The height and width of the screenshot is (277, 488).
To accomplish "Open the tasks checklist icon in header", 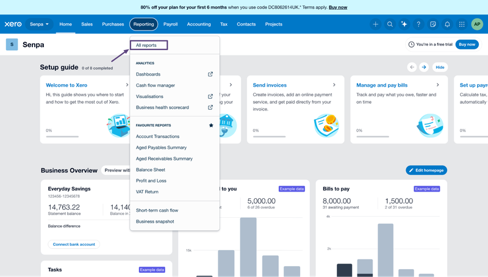I will (432, 24).
